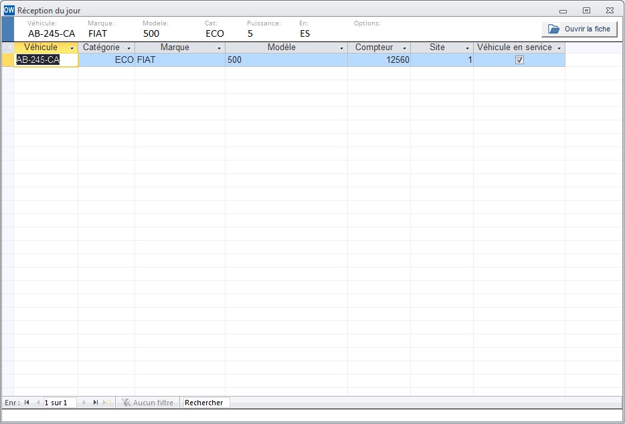Screen dimensions: 625x424
Task: Open the Site column dropdown arrow
Action: [x=468, y=48]
